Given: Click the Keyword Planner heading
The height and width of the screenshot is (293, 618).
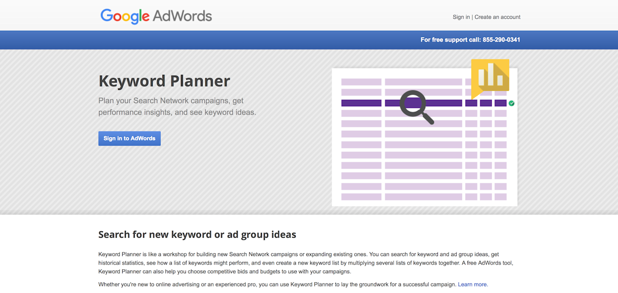Looking at the screenshot, I should tap(164, 81).
